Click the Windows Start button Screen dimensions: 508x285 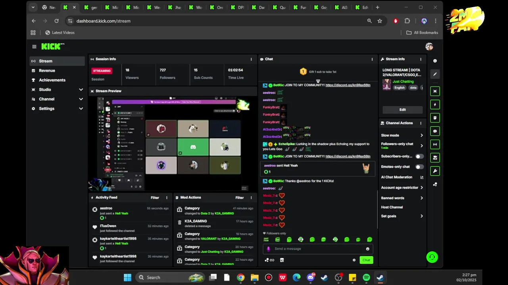point(127,277)
